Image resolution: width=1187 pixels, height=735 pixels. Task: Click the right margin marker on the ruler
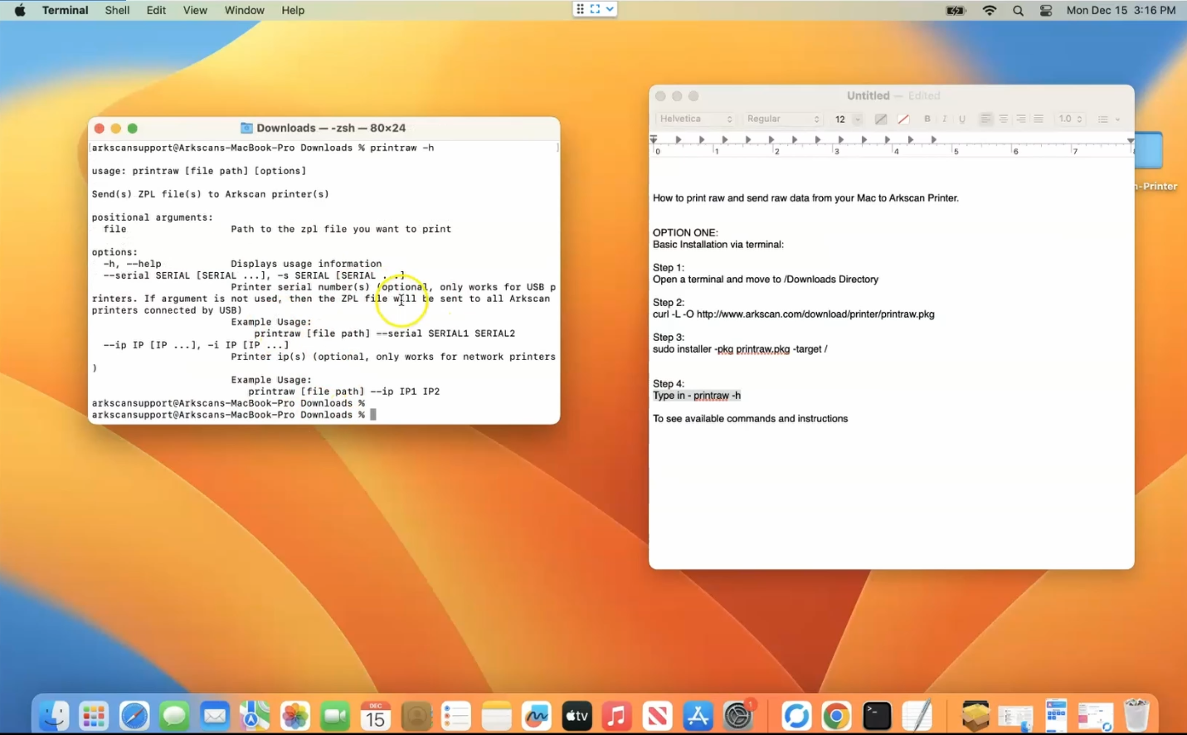(1130, 140)
